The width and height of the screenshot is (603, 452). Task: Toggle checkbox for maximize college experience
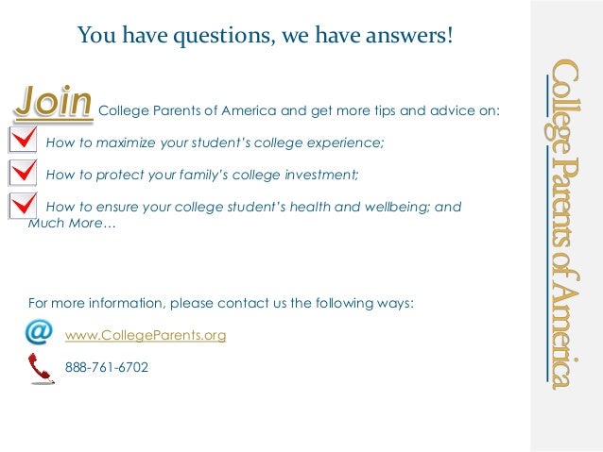tap(23, 140)
